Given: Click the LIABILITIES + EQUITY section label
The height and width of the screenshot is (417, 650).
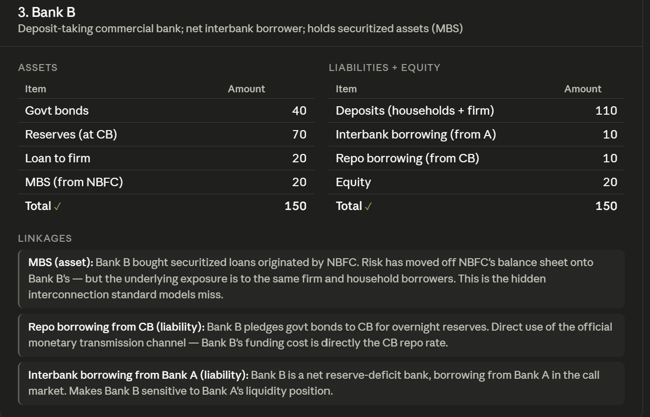Looking at the screenshot, I should pos(385,68).
